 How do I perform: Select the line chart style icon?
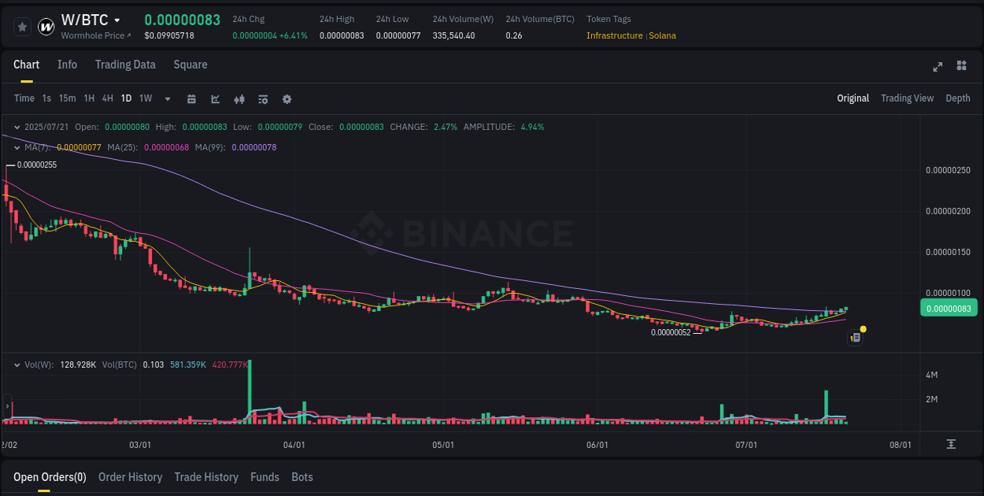pyautogui.click(x=215, y=98)
